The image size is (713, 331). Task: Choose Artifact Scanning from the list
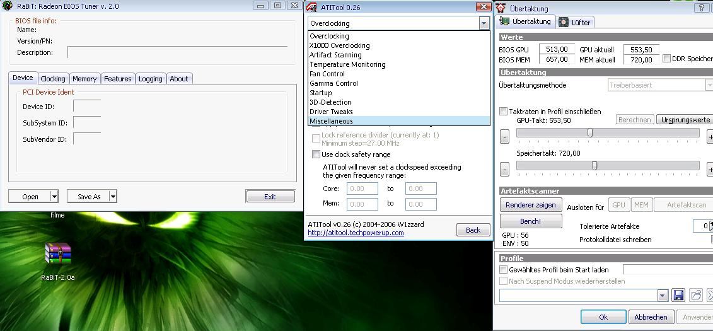pos(399,55)
